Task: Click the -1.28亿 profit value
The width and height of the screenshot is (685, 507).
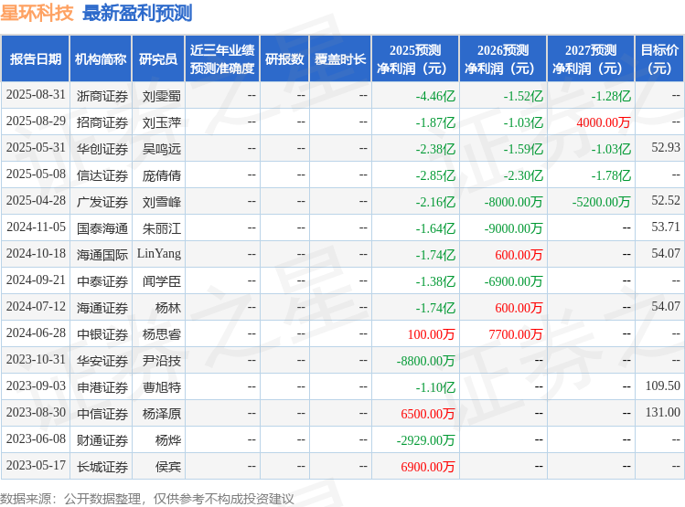Action: 611,96
